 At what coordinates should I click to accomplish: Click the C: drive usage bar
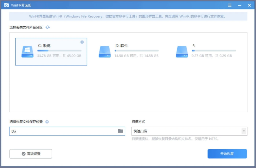click(59, 50)
